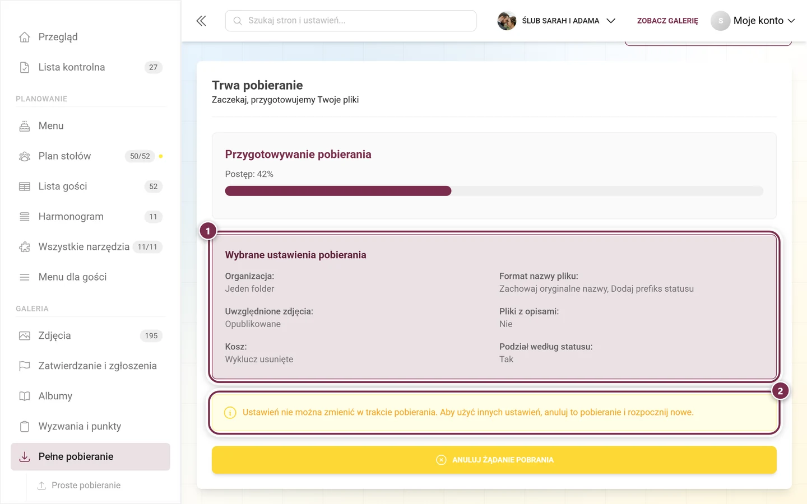Click the 'S' account avatar circle
807x504 pixels.
[721, 21]
